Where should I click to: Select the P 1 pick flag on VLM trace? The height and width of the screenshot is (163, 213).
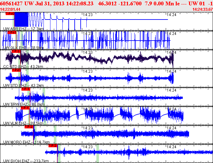[x=25, y=108]
